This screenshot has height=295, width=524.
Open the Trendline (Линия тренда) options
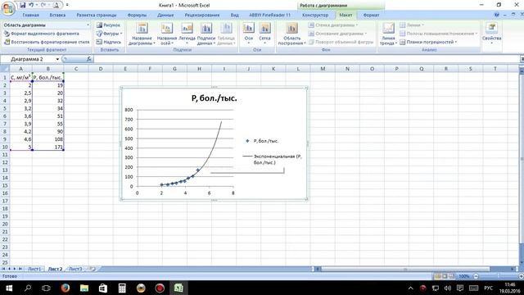388,34
